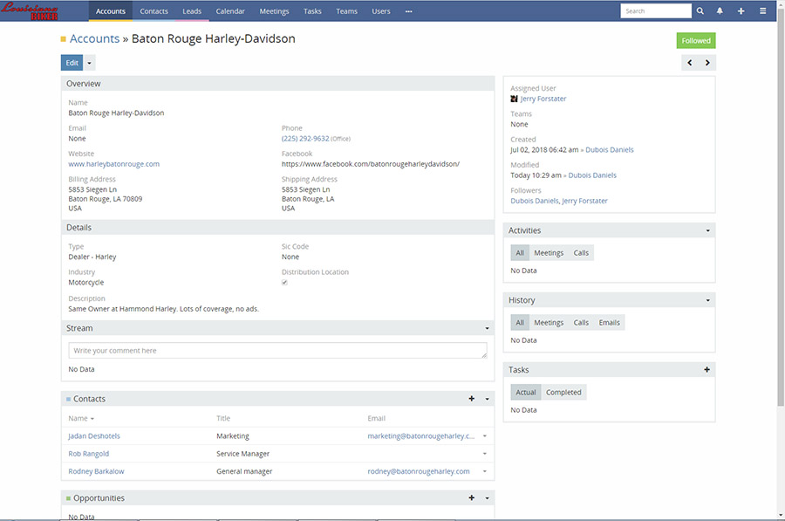
Task: Open the Stream panel dropdown arrow
Action: coord(487,329)
